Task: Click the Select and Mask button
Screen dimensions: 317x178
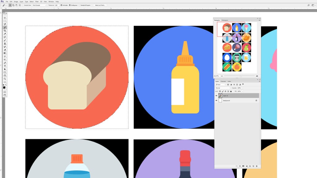Action: pos(100,5)
